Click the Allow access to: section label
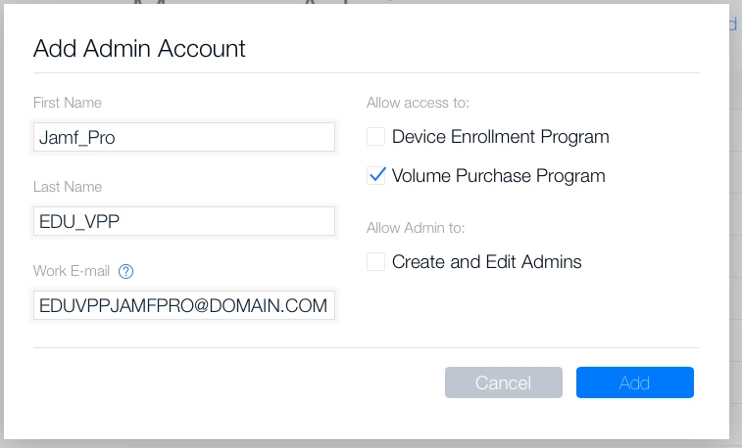This screenshot has height=448, width=742. (x=418, y=103)
